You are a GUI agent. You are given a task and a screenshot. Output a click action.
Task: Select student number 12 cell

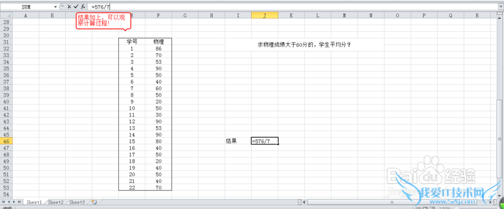132,121
